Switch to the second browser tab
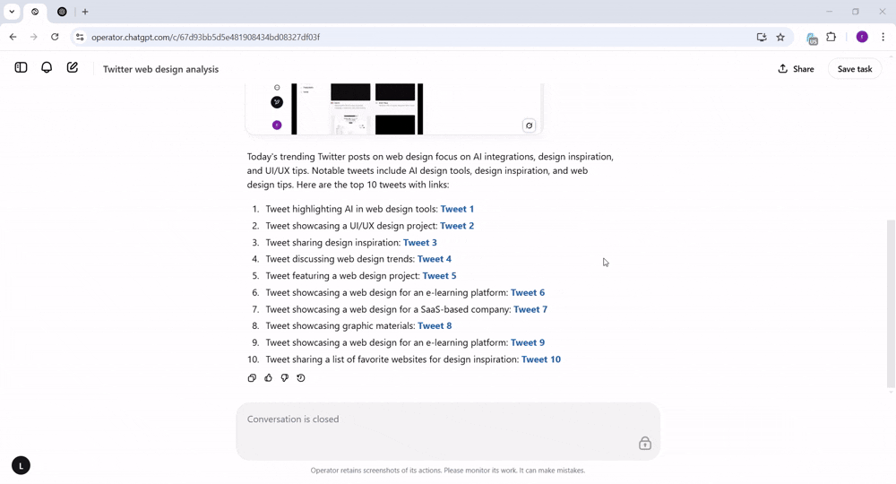 tap(63, 12)
